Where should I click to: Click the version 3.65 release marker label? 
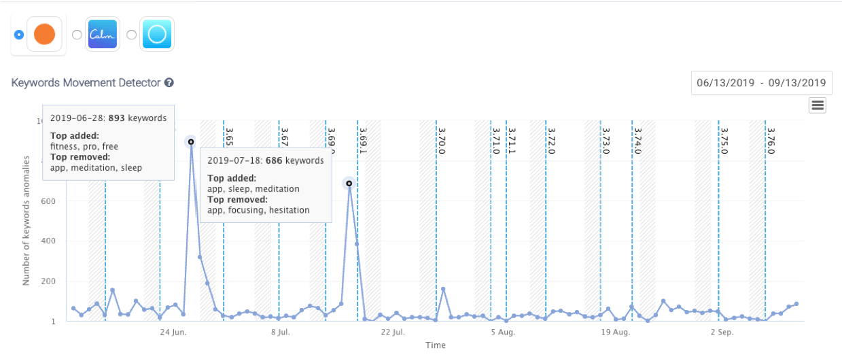click(230, 136)
